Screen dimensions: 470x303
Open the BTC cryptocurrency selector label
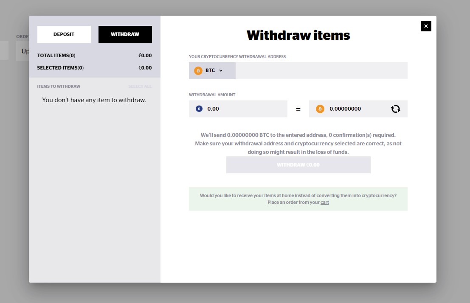210,71
